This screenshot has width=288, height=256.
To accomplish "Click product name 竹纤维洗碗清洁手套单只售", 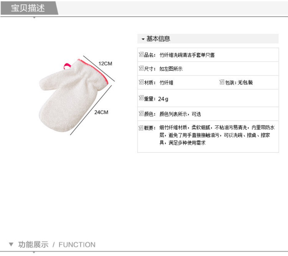I will (x=187, y=55).
